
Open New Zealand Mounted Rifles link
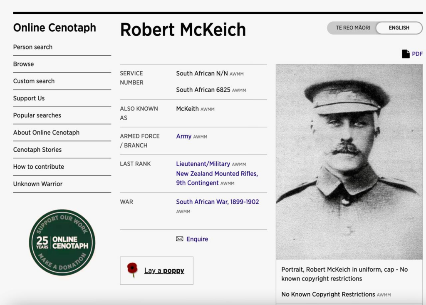[x=217, y=174]
